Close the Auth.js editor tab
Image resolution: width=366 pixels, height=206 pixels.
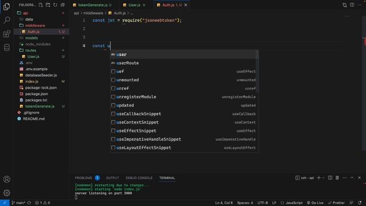[x=185, y=5]
